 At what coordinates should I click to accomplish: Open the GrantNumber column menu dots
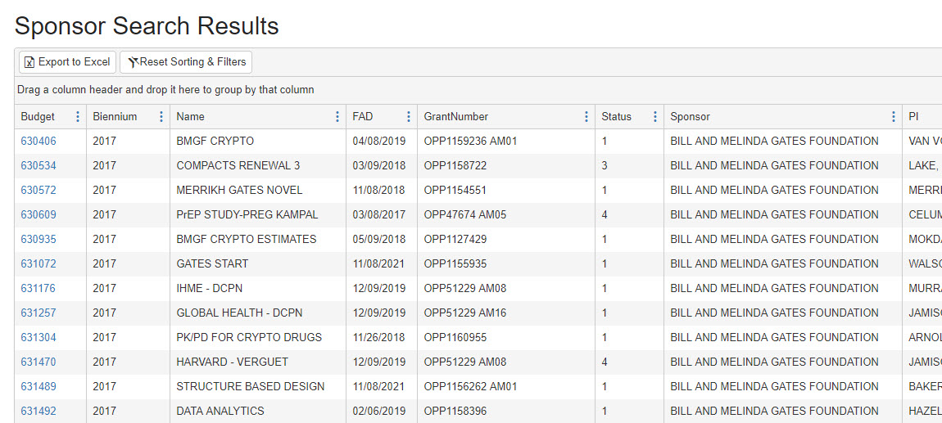586,116
